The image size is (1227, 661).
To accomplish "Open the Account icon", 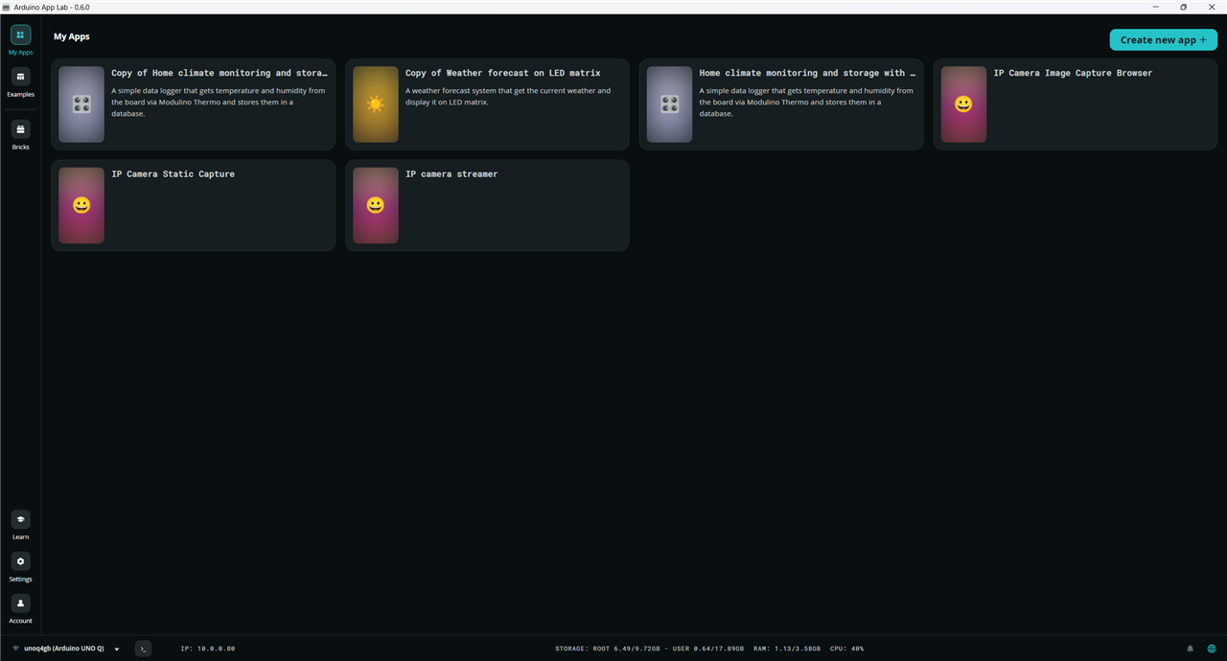I will click(x=20, y=604).
